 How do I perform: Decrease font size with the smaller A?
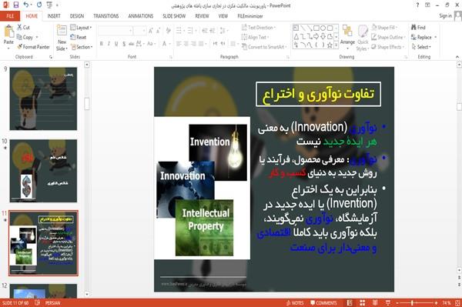pyautogui.click(x=158, y=31)
